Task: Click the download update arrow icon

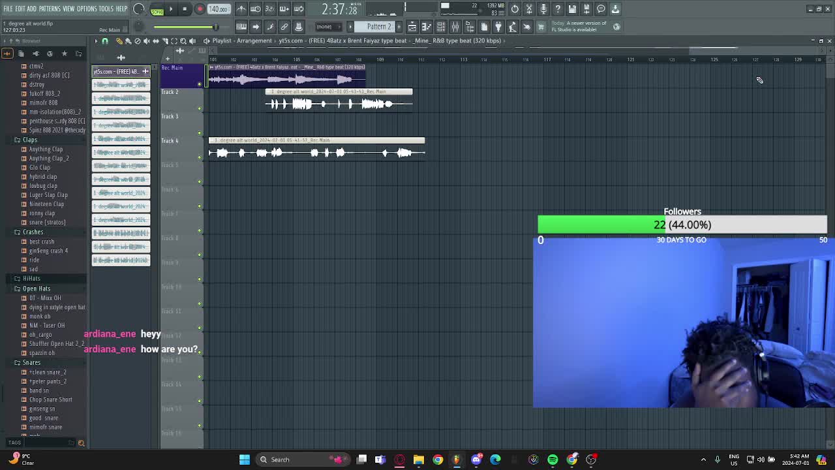Action: 615,9
